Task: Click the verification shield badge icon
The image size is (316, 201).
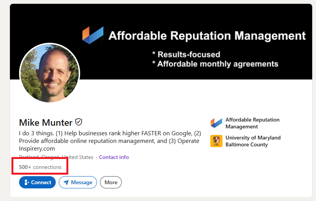Action: click(x=79, y=122)
